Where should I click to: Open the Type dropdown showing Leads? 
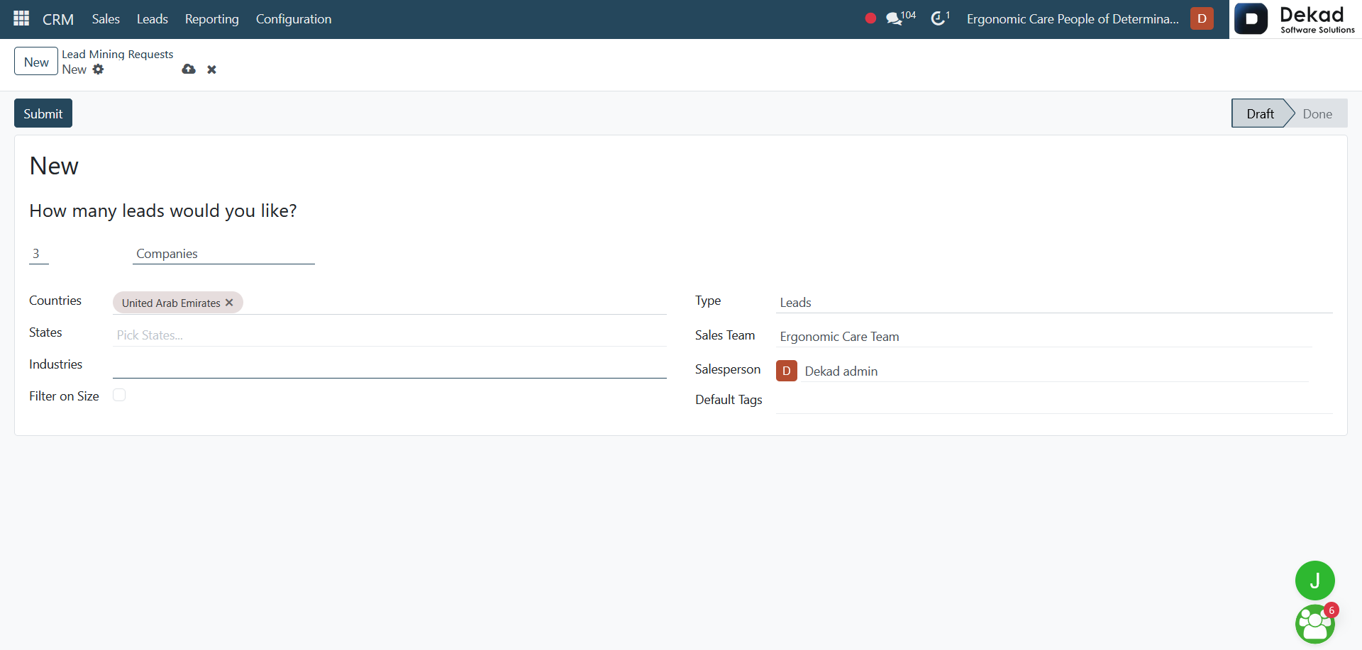tap(1054, 303)
